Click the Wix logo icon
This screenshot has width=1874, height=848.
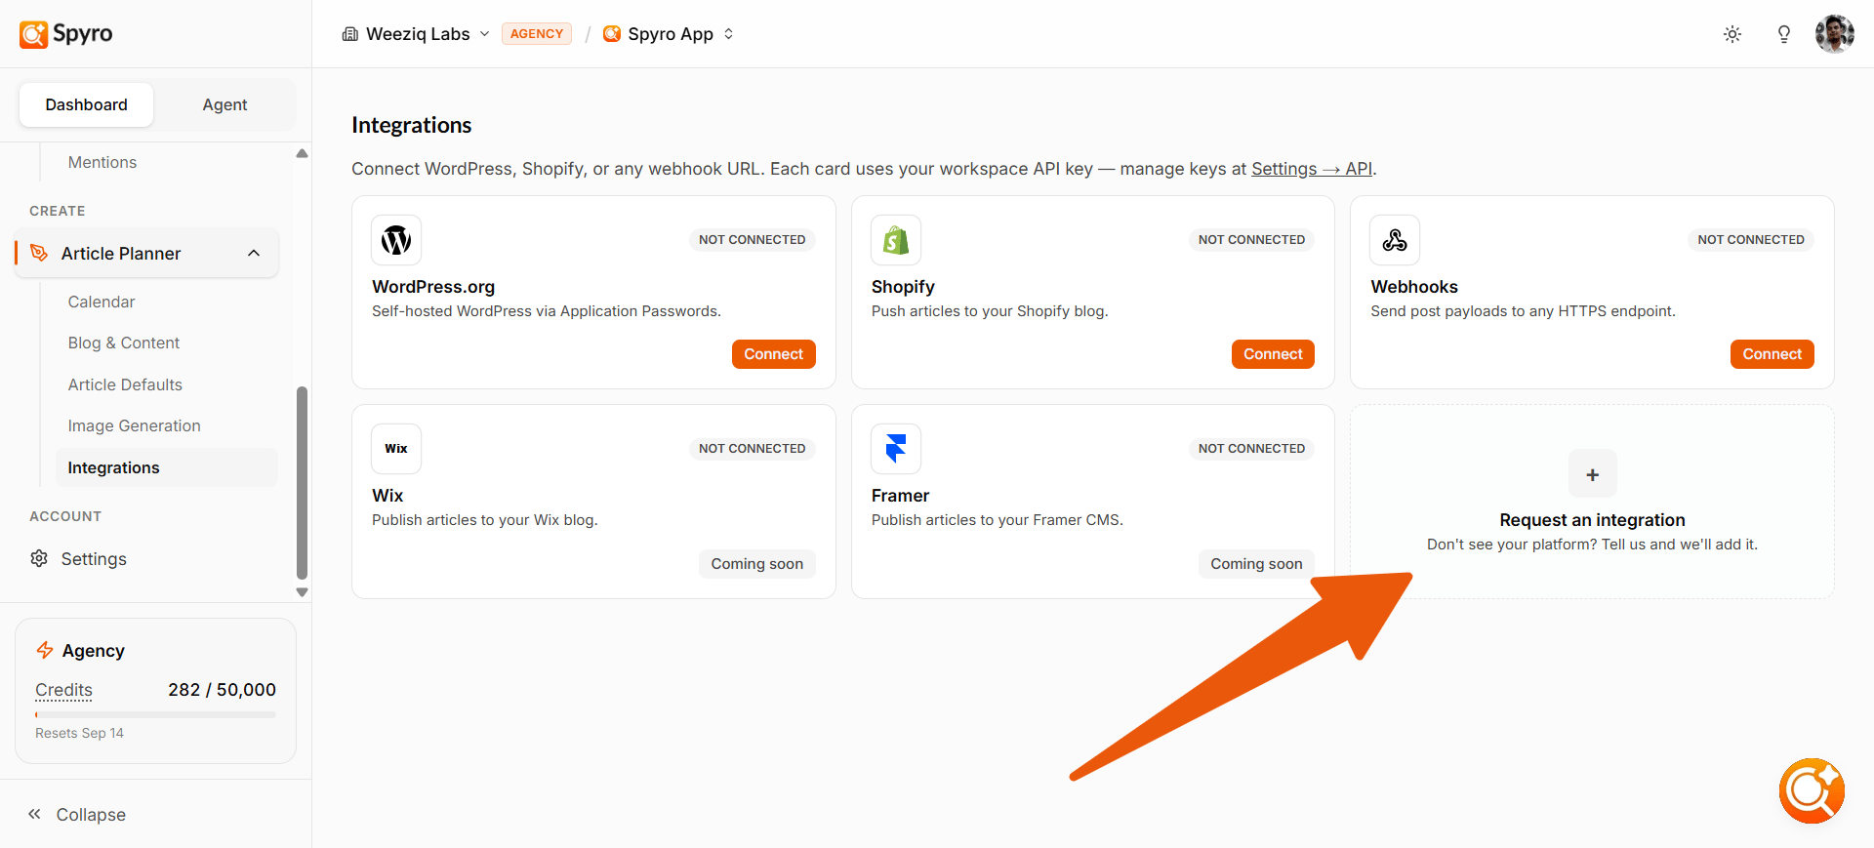[x=396, y=449]
